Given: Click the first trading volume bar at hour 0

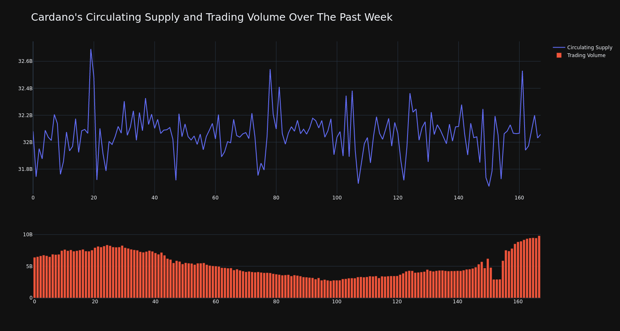Looking at the screenshot, I should point(35,278).
